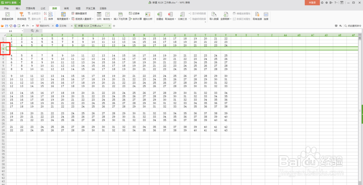Expand the help question mark menu
Viewport: 363px width, 185px height.
[x=335, y=3]
